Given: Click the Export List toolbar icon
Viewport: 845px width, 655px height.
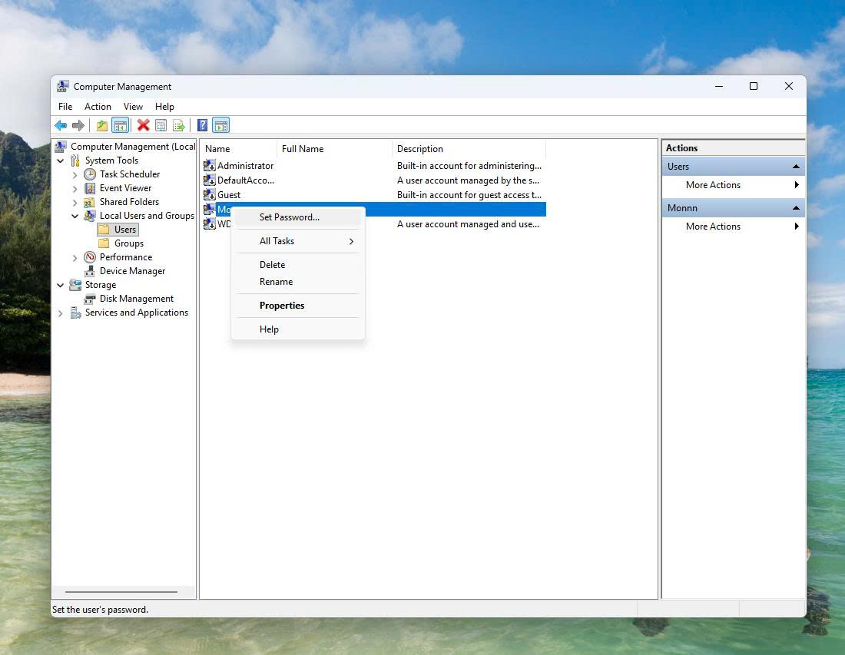Looking at the screenshot, I should tap(178, 125).
